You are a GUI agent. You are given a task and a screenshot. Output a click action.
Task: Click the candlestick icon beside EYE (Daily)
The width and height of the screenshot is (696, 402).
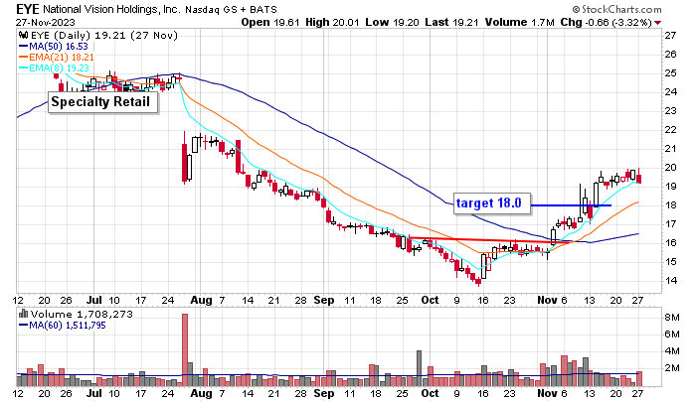[x=23, y=36]
